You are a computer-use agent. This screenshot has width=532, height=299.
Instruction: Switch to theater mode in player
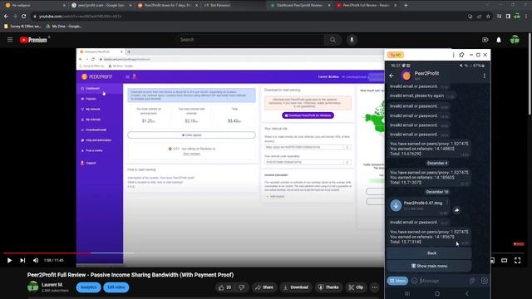point(505,260)
